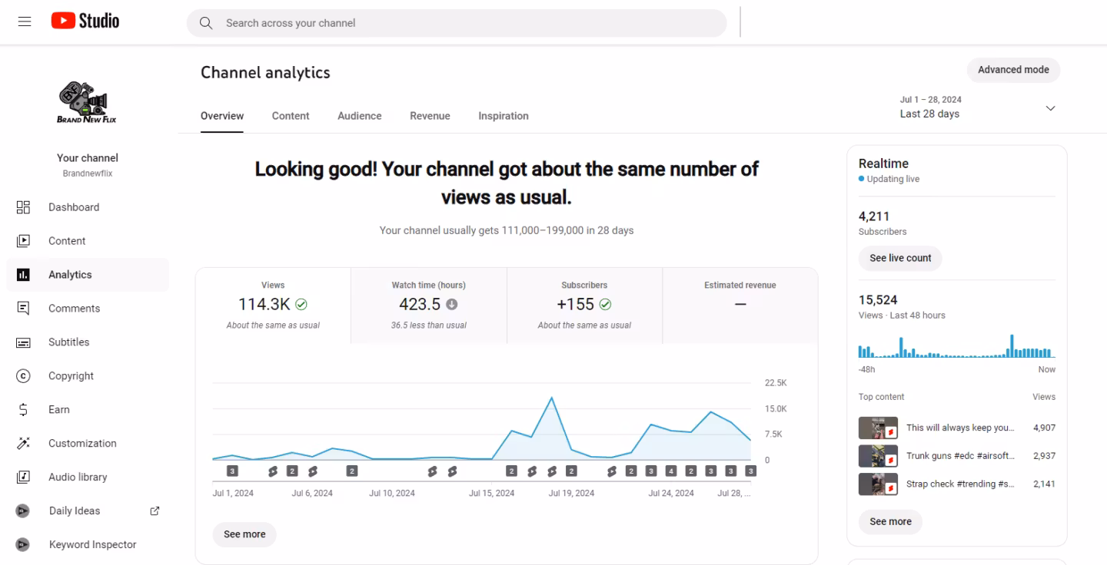
Task: Select the Watch time (hours) metric card
Action: 428,305
